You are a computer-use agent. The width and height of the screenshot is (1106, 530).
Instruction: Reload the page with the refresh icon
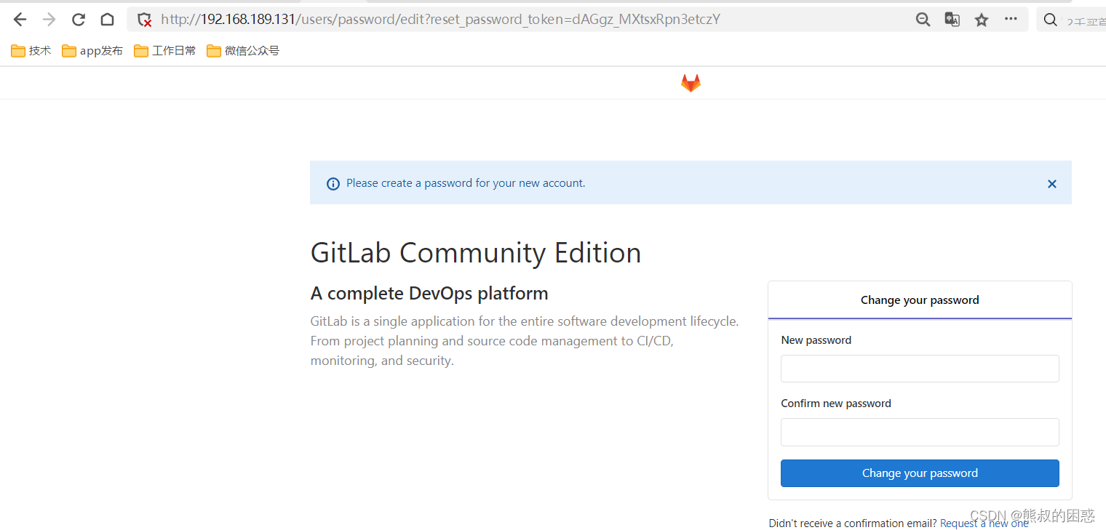pos(78,20)
